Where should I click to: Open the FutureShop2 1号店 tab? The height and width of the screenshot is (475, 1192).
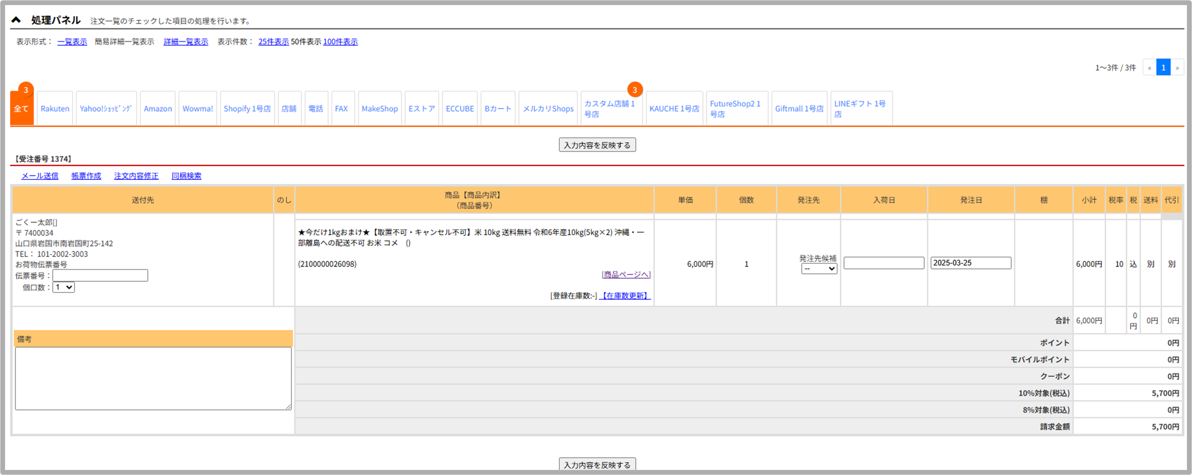pos(737,108)
